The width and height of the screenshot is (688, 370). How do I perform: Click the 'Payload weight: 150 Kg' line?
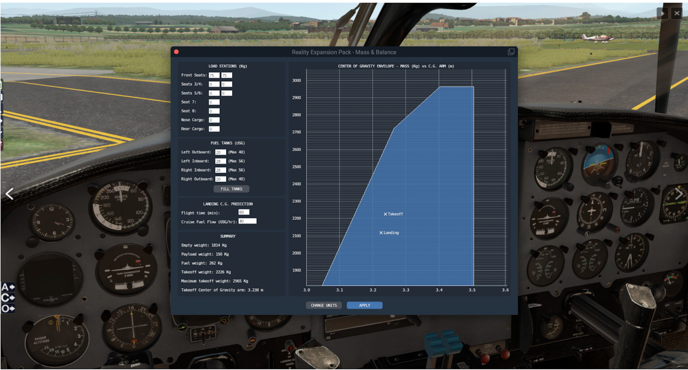click(x=205, y=255)
